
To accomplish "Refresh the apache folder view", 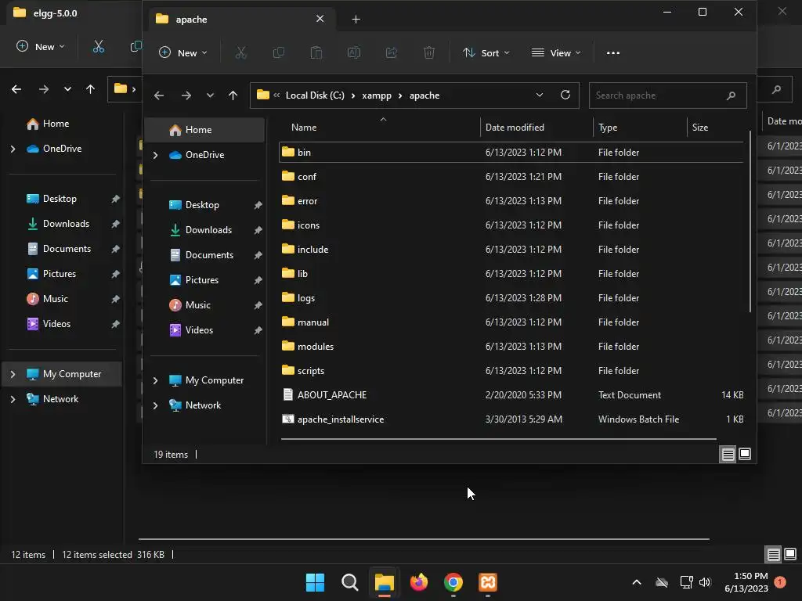I will 565,95.
